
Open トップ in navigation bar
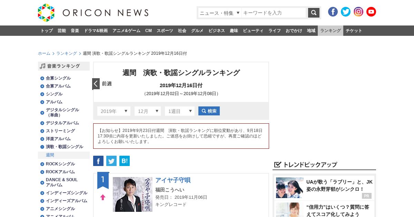click(47, 31)
